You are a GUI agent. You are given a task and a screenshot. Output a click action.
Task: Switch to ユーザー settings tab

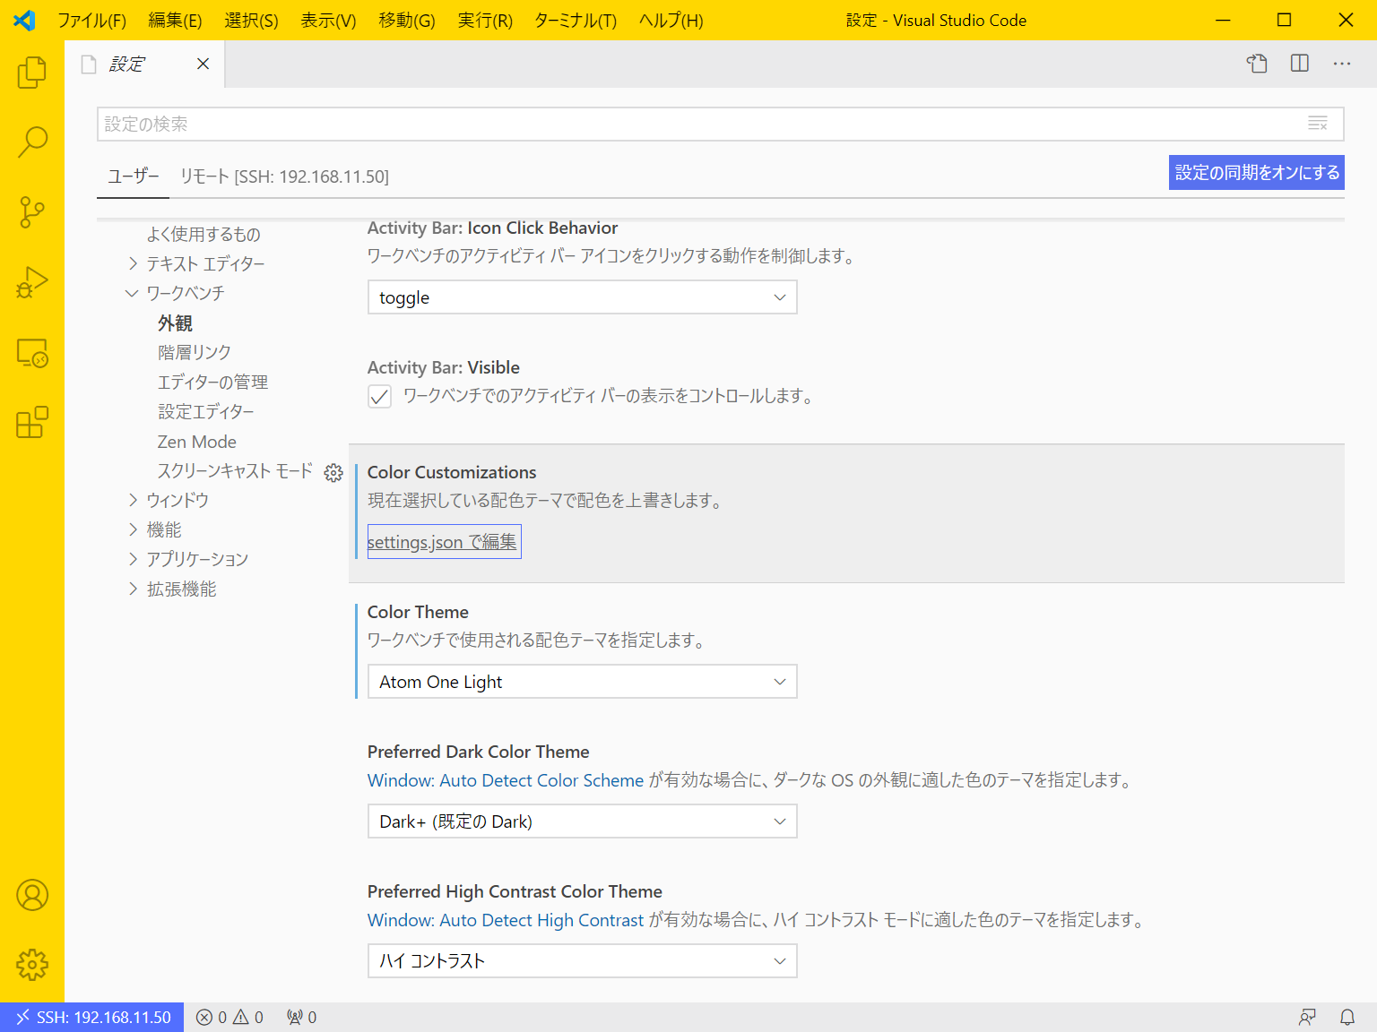point(133,176)
